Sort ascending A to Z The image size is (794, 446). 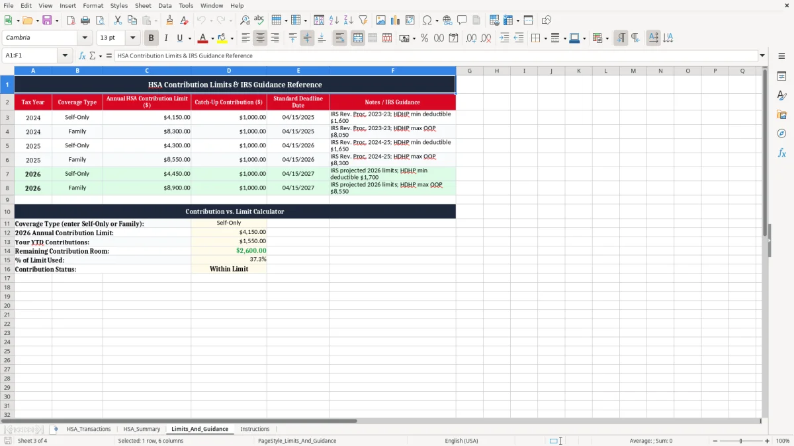tap(334, 20)
